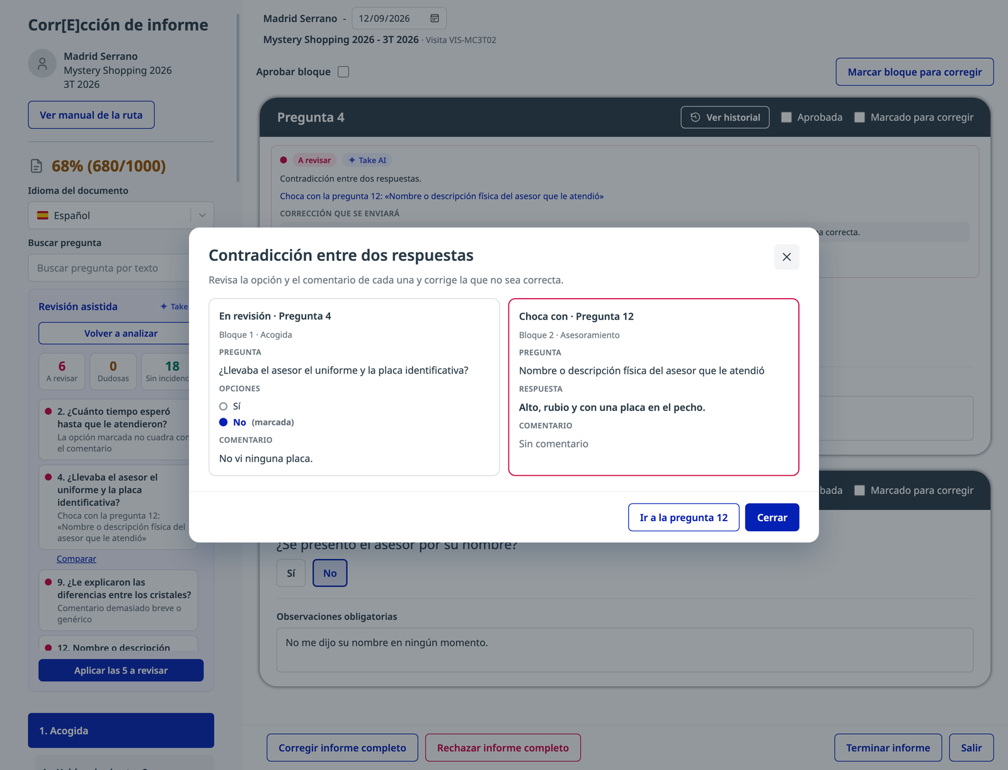Click Aplicar las 5 a revisar
This screenshot has height=770, width=1008.
click(x=121, y=670)
